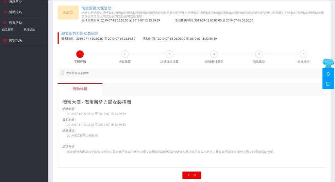Open chat via the message bubble icon

click(x=328, y=84)
